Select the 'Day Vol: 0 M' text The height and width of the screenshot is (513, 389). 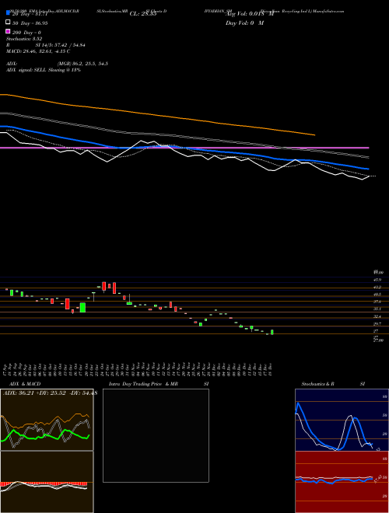click(x=244, y=23)
